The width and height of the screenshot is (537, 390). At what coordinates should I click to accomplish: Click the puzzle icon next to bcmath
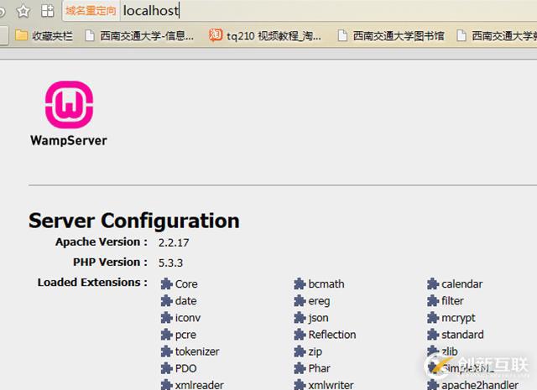(x=300, y=283)
